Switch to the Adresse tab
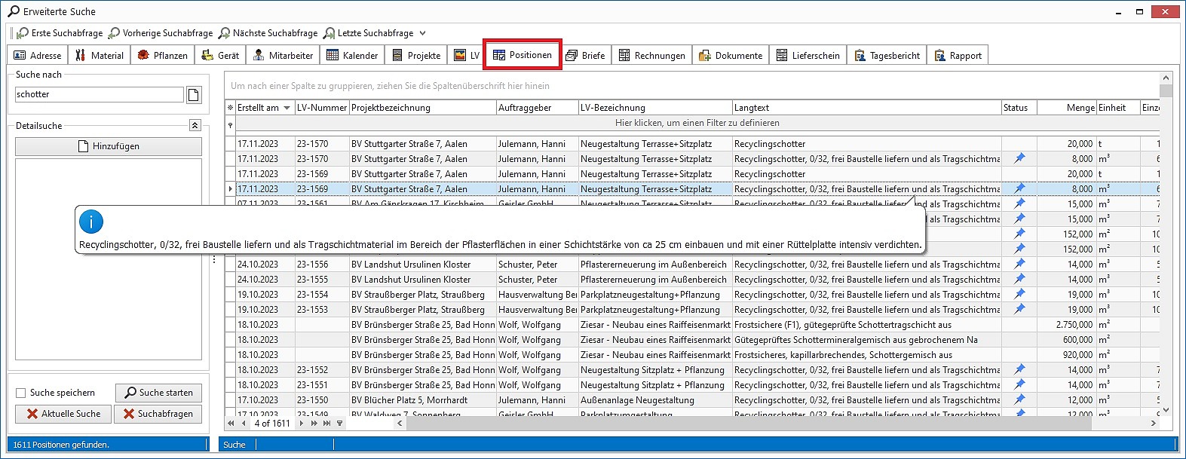This screenshot has width=1186, height=459. pos(38,55)
